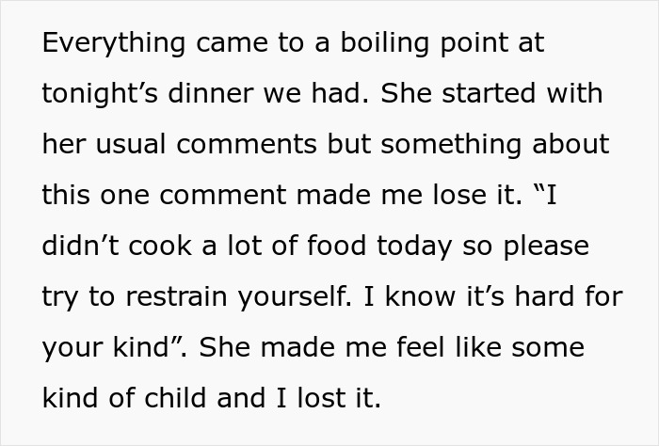
Task: Click the word "cook"
Action: click(153, 247)
